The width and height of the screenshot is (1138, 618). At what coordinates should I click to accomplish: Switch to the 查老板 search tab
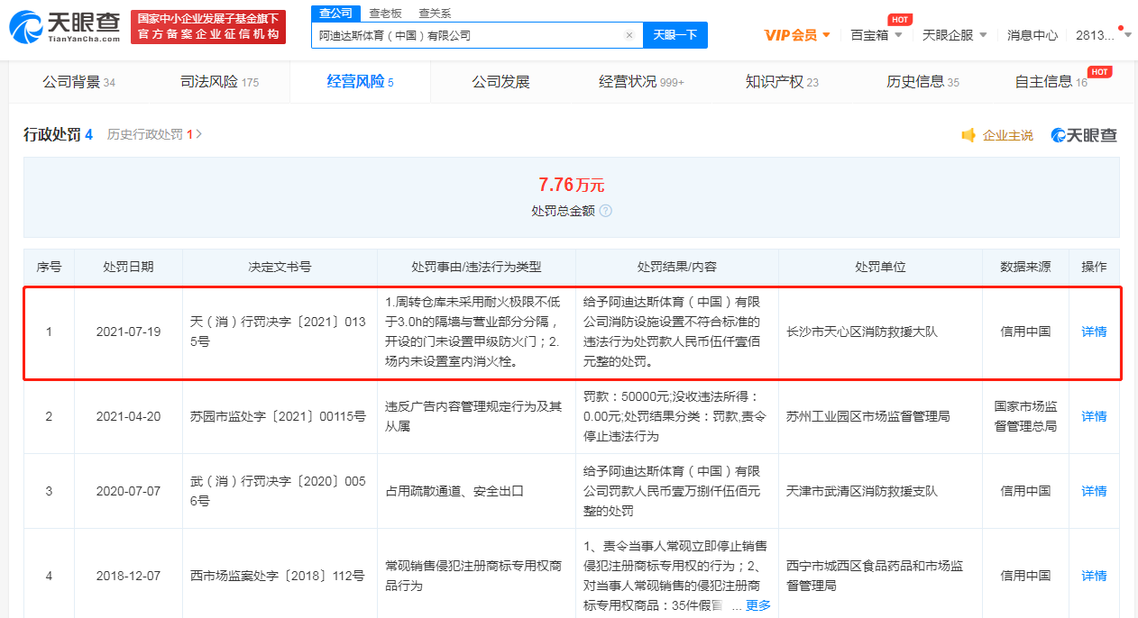tap(385, 13)
